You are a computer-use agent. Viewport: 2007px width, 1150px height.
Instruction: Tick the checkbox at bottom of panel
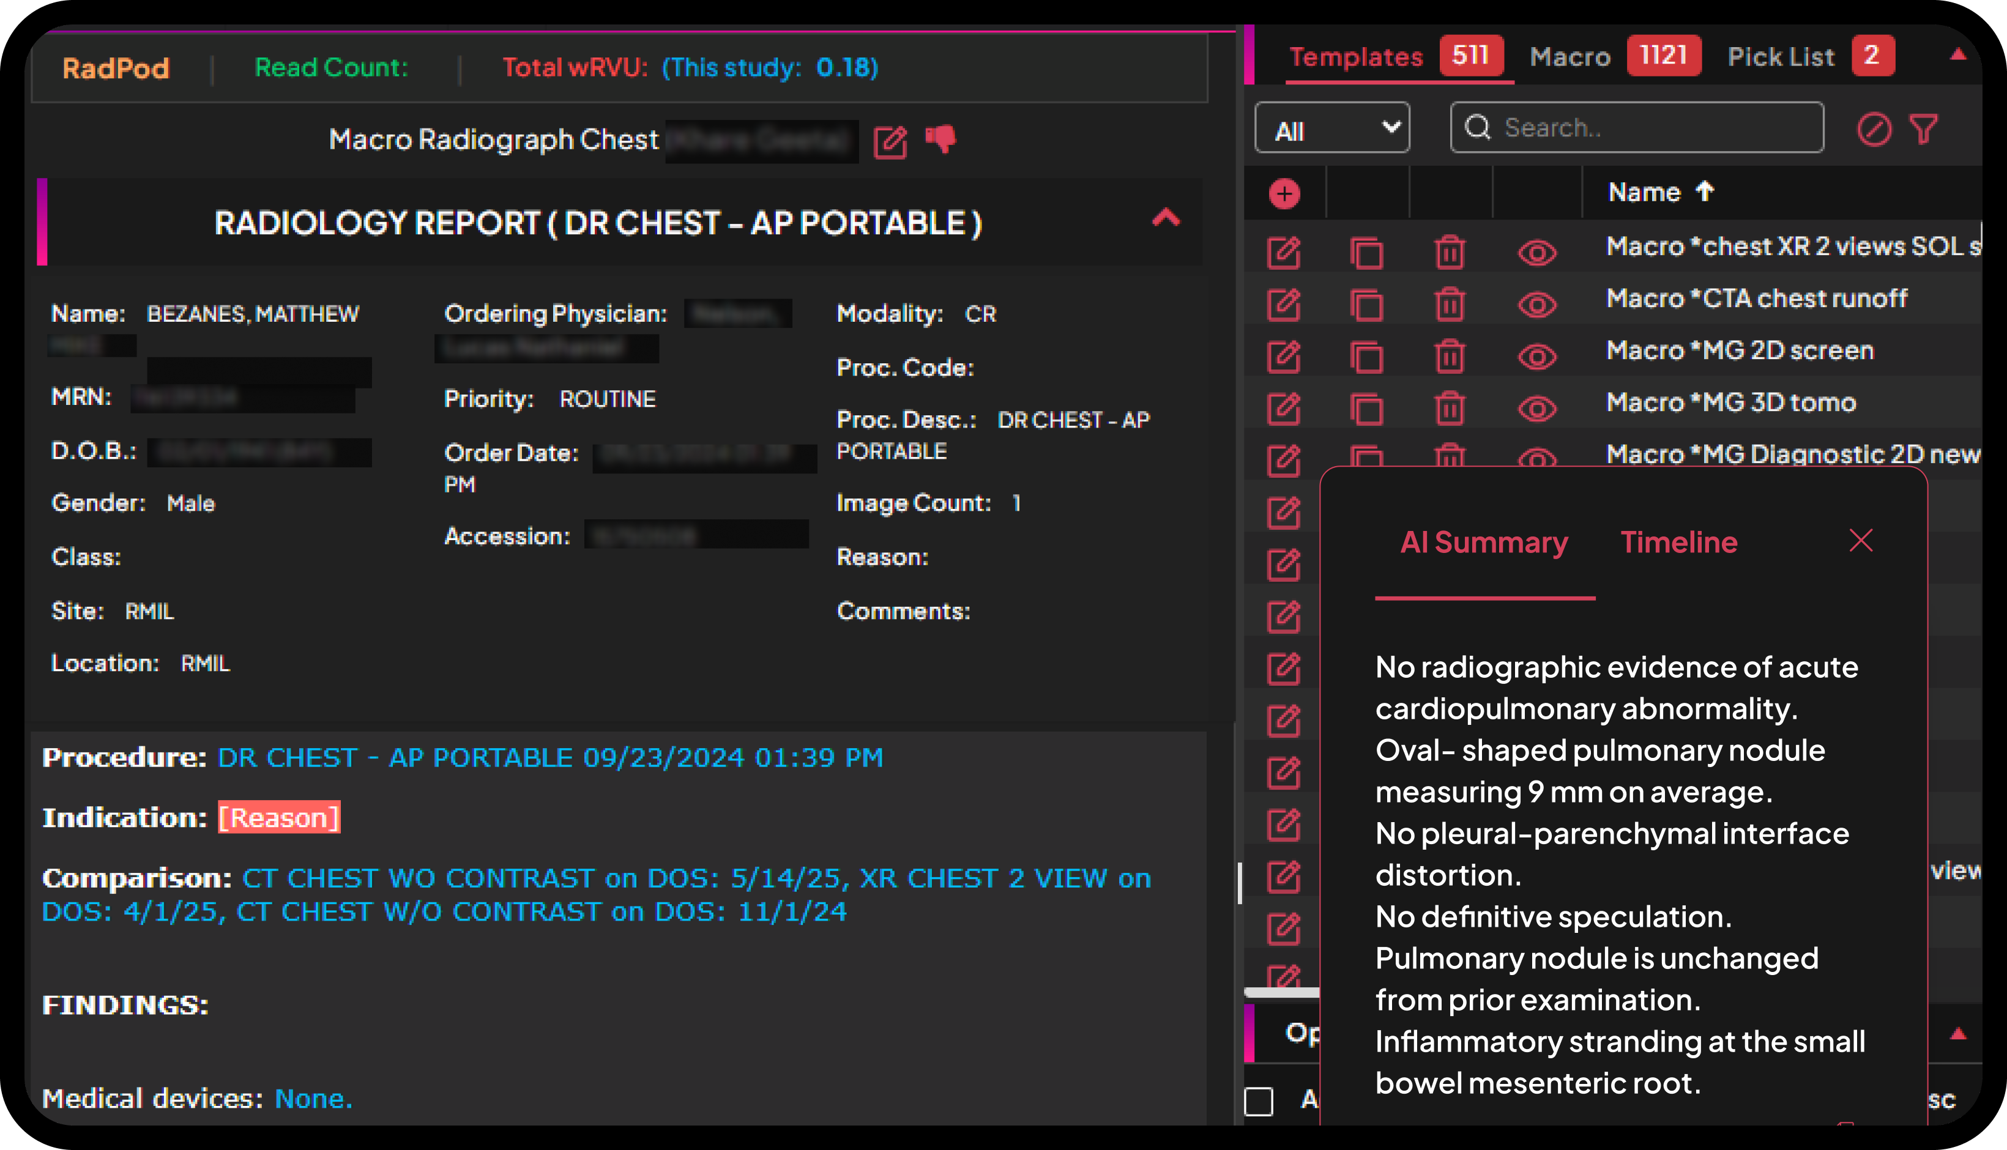point(1259,1100)
